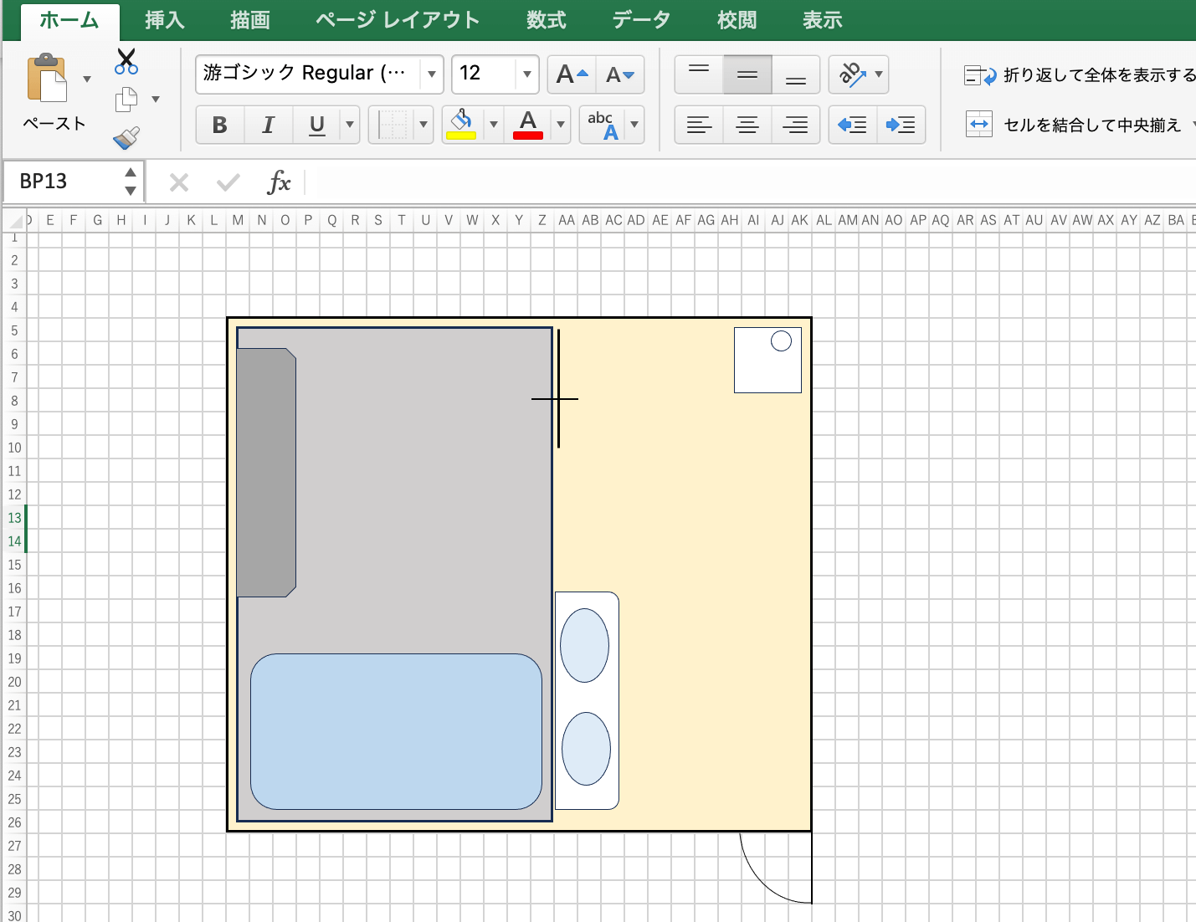This screenshot has height=922, width=1196.
Task: Open the データ tab
Action: (641, 20)
